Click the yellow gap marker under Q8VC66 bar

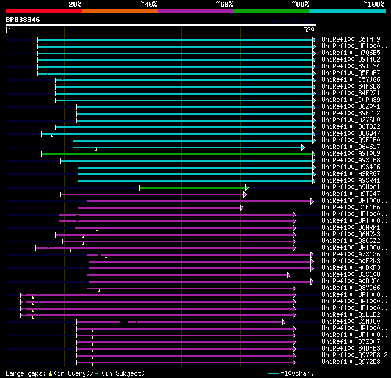[x=99, y=291]
